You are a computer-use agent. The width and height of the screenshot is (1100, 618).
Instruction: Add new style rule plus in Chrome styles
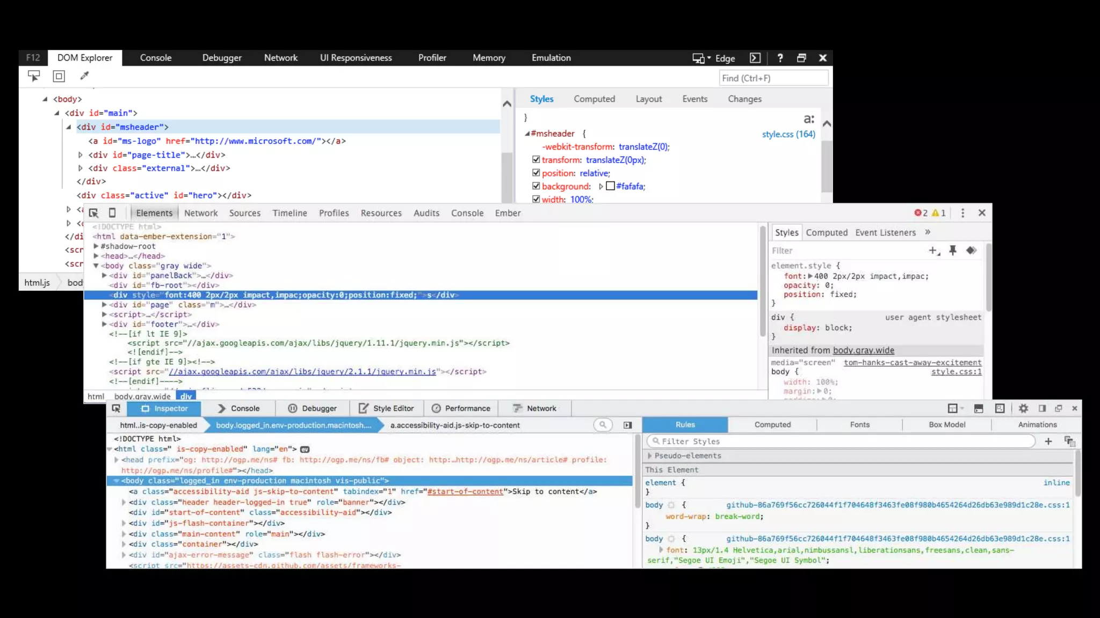pos(934,251)
